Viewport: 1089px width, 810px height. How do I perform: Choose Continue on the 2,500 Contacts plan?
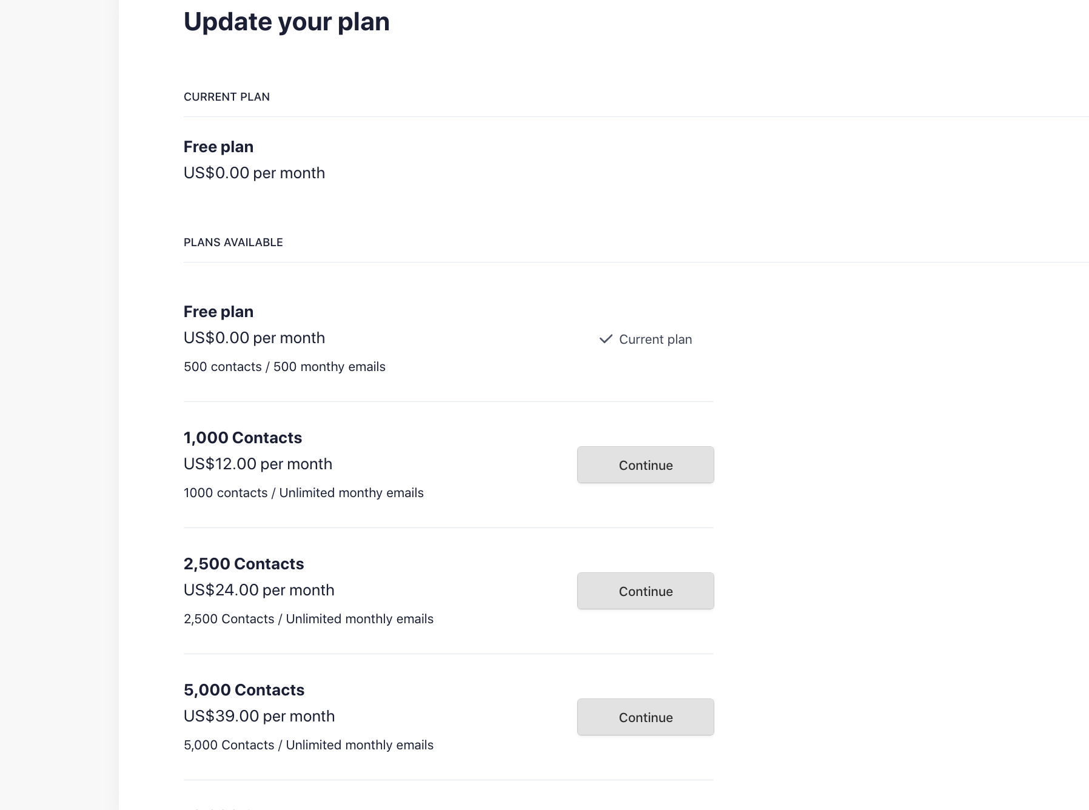click(x=645, y=591)
